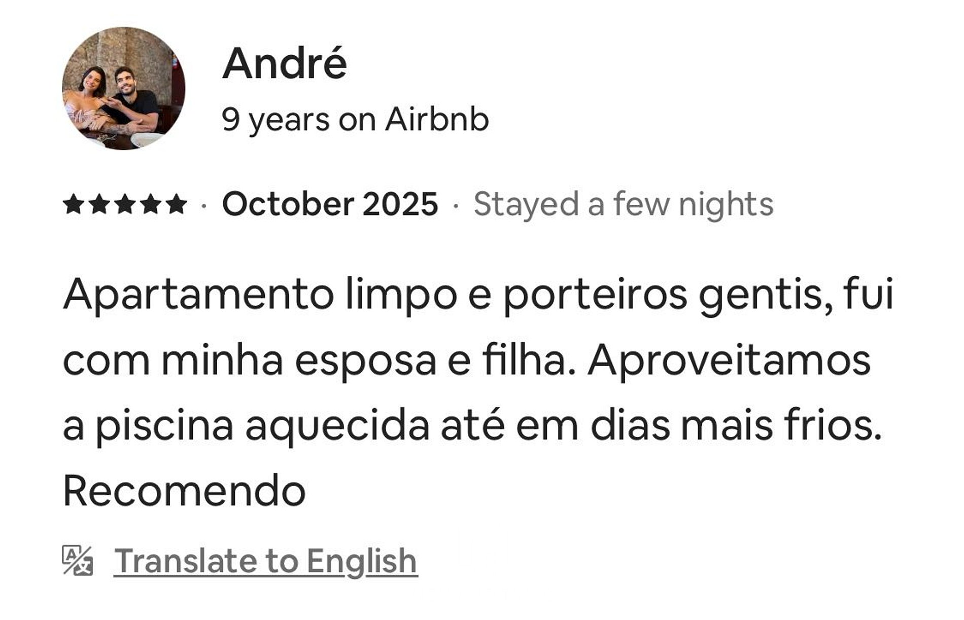The image size is (964, 620).
Task: Click the first star in the rating
Action: (x=73, y=204)
